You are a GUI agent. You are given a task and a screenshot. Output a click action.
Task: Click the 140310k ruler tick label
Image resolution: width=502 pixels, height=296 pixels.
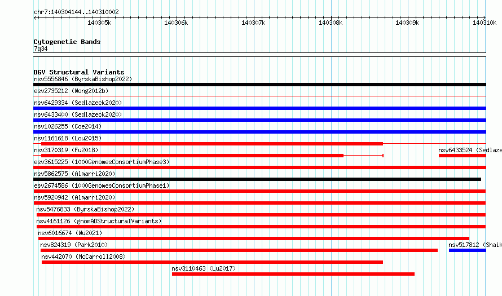pos(485,23)
